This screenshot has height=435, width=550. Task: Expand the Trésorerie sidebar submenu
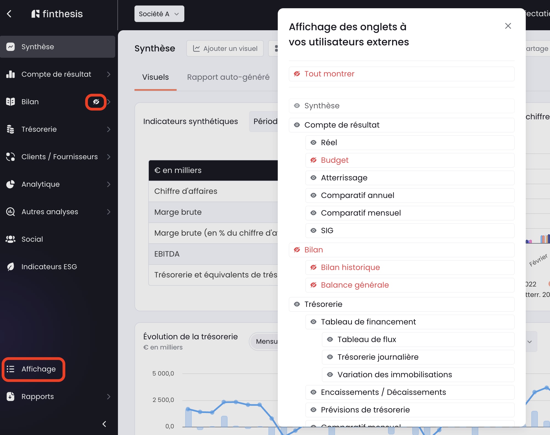tap(109, 129)
